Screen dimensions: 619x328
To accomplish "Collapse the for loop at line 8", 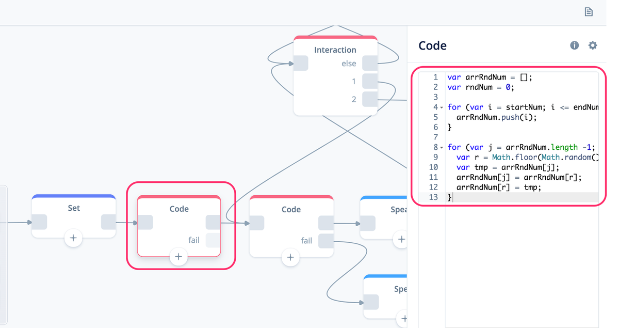I will click(x=442, y=148).
